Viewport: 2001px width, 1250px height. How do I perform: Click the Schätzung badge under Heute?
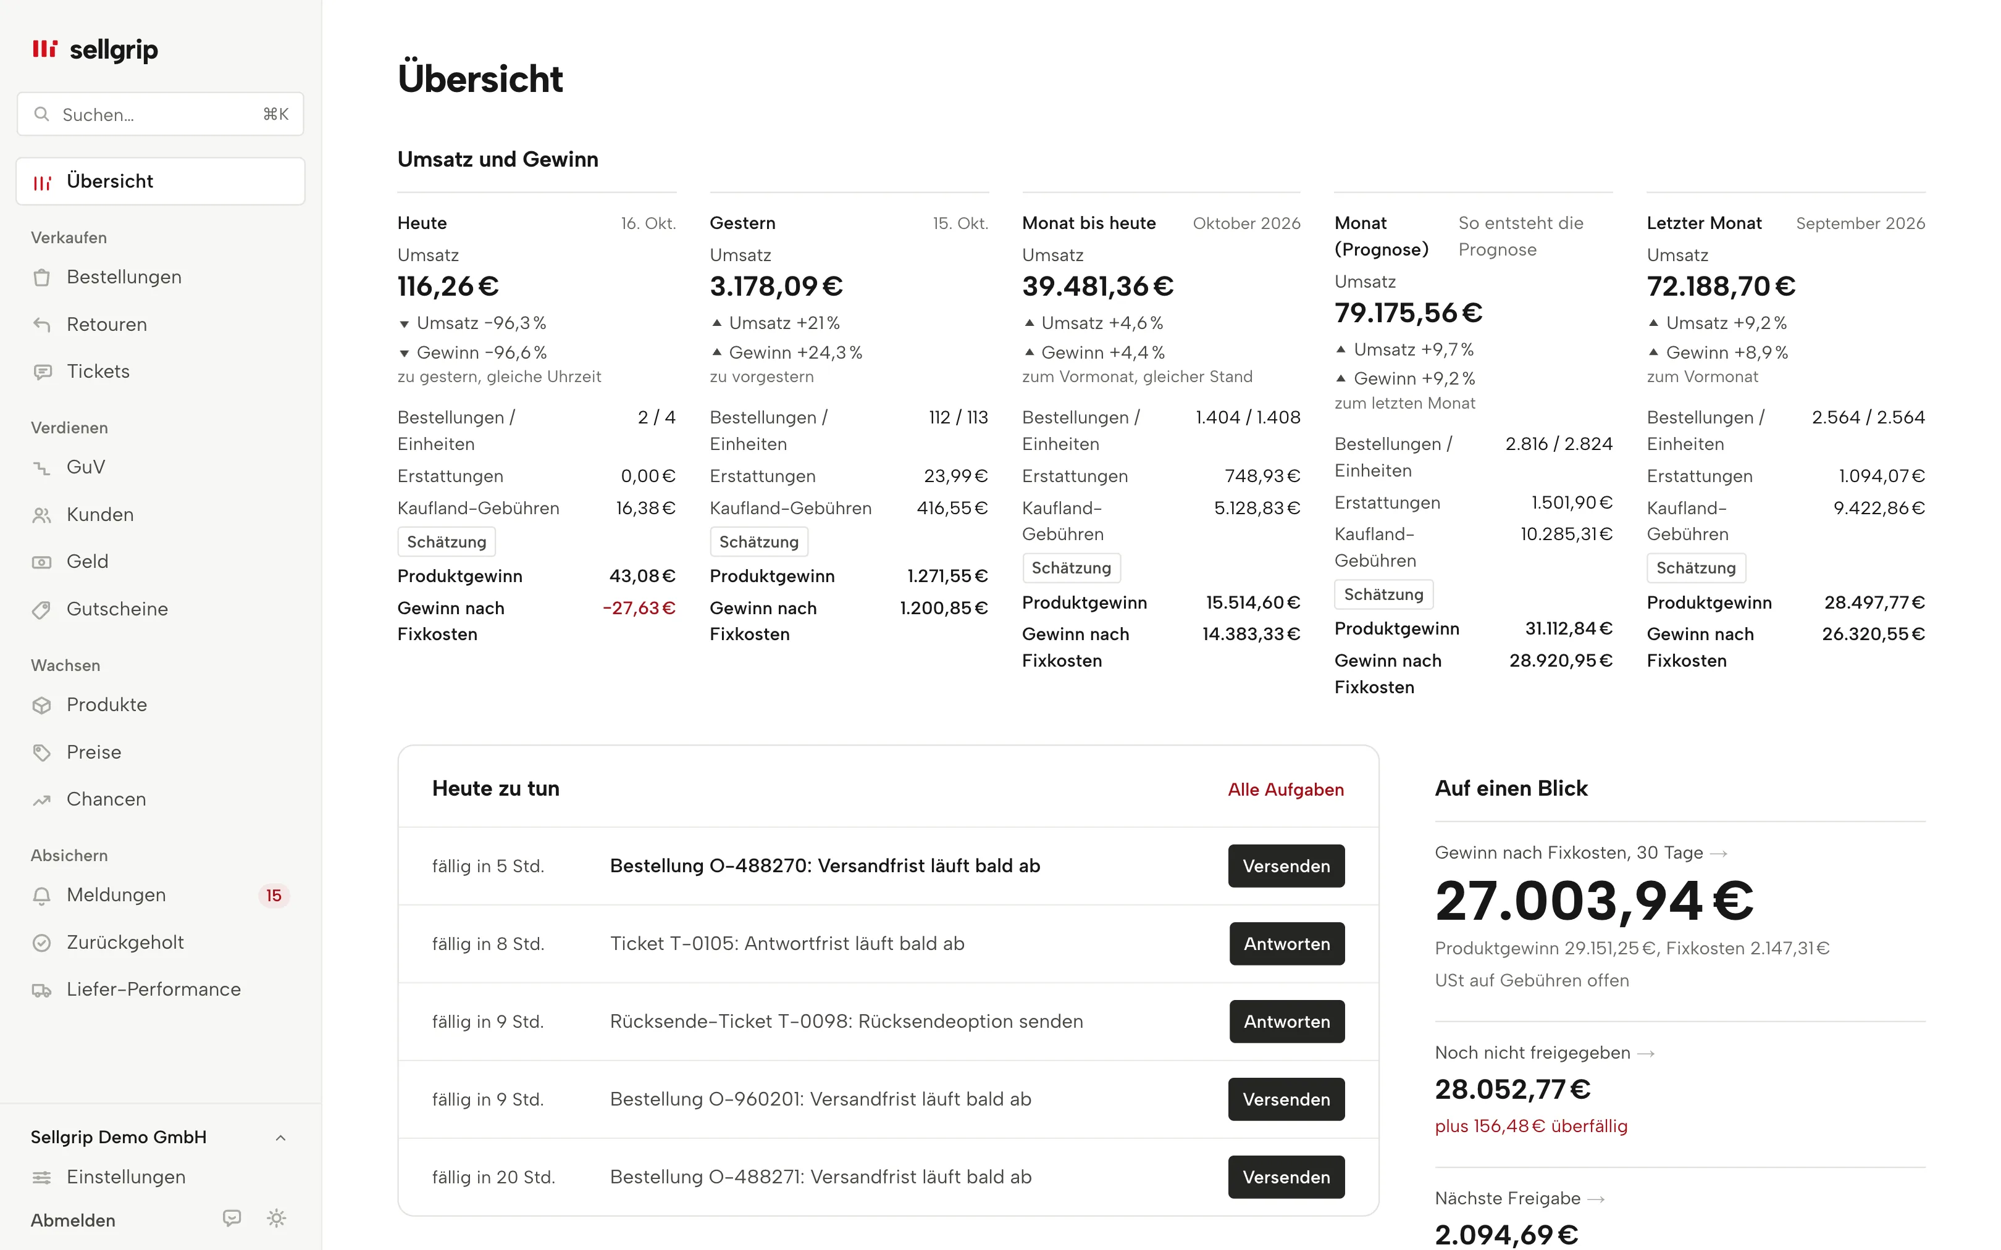pyautogui.click(x=447, y=543)
